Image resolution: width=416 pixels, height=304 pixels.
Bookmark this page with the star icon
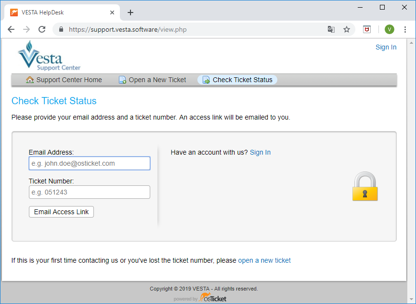click(347, 29)
